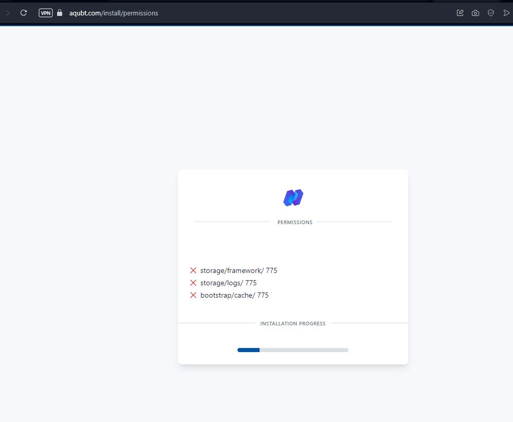
Task: Click the send-to-device arrow icon
Action: tap(506, 13)
